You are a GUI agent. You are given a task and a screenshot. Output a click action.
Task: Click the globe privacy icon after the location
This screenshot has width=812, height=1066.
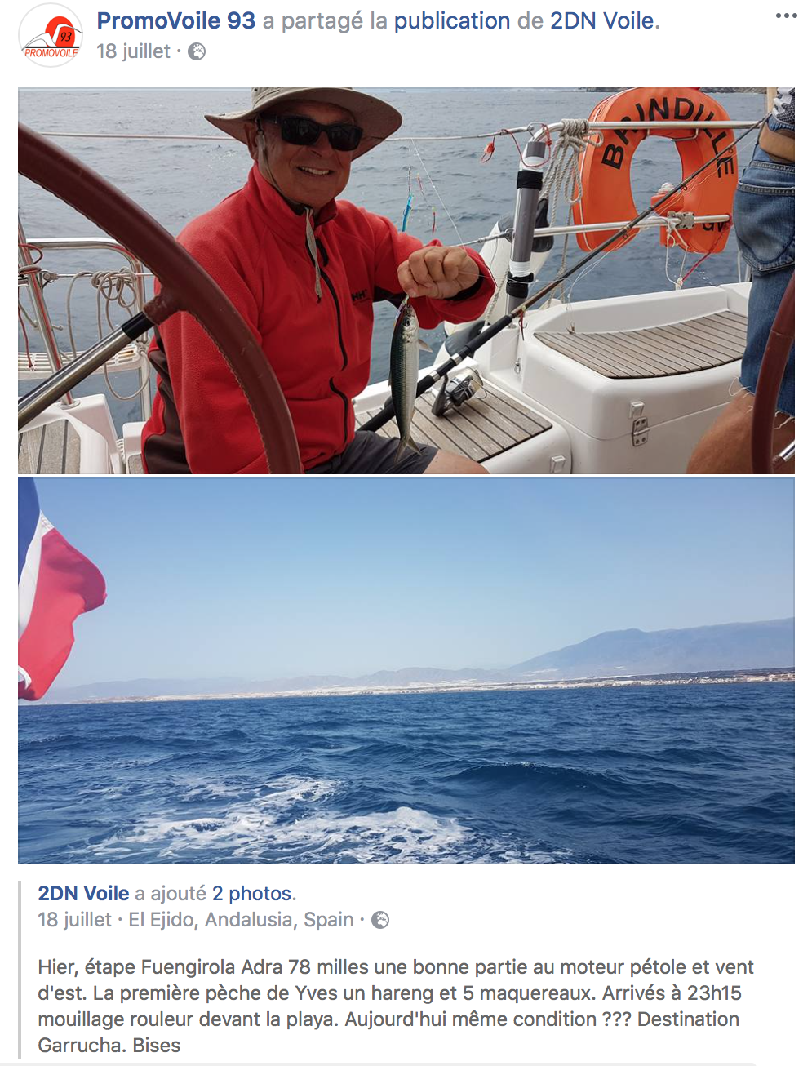tap(380, 921)
